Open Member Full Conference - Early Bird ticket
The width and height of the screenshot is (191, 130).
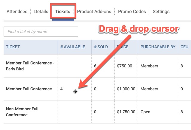coord(30,66)
